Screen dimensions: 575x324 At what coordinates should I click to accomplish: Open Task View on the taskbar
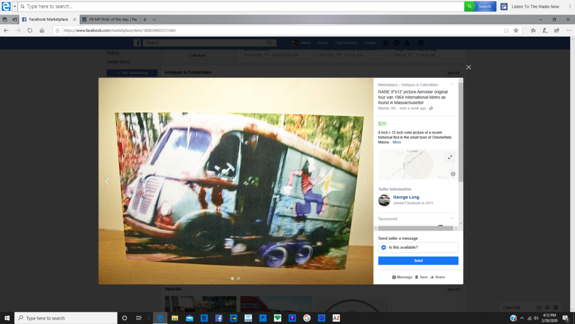point(139,318)
